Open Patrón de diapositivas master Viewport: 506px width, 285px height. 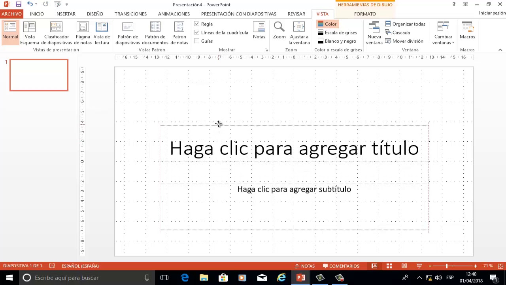128,32
